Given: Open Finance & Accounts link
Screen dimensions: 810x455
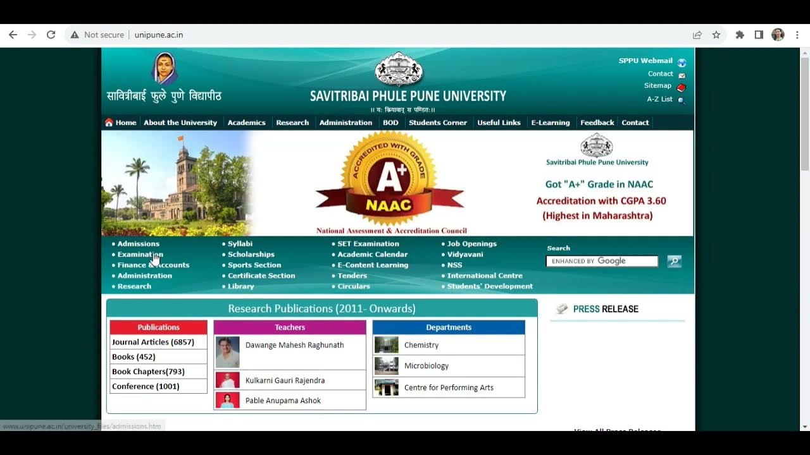Looking at the screenshot, I should 153,265.
